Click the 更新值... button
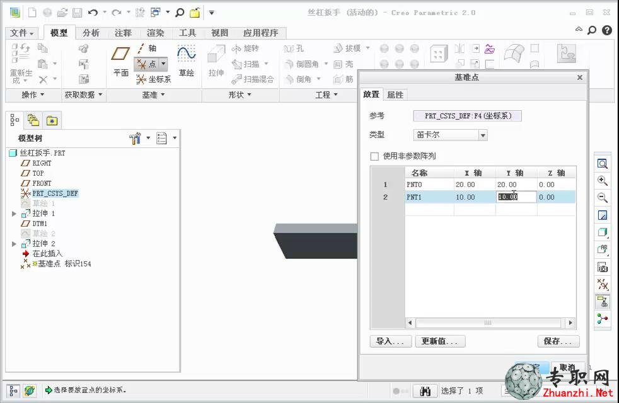619x403 pixels. tap(440, 341)
